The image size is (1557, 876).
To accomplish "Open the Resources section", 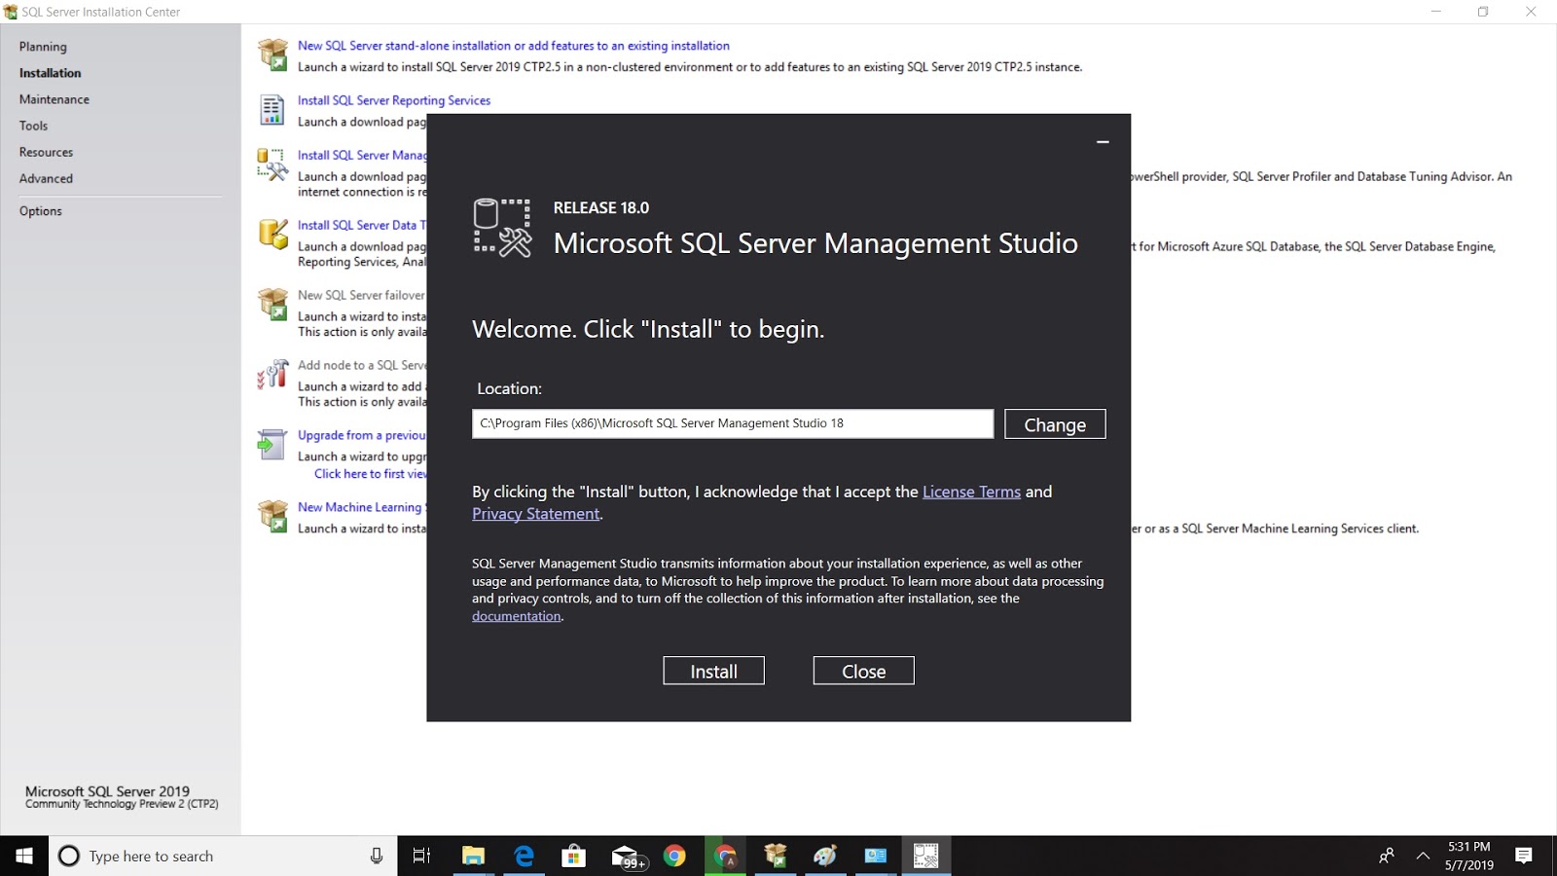I will coord(46,152).
